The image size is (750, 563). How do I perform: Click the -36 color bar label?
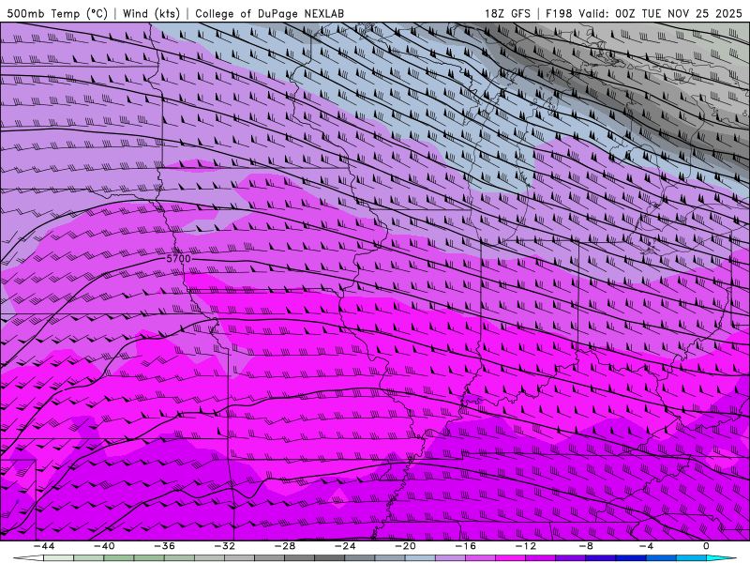[x=165, y=546]
